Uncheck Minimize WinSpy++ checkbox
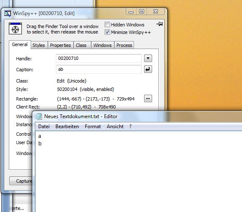Viewport: 242px width, 212px height. [107, 32]
